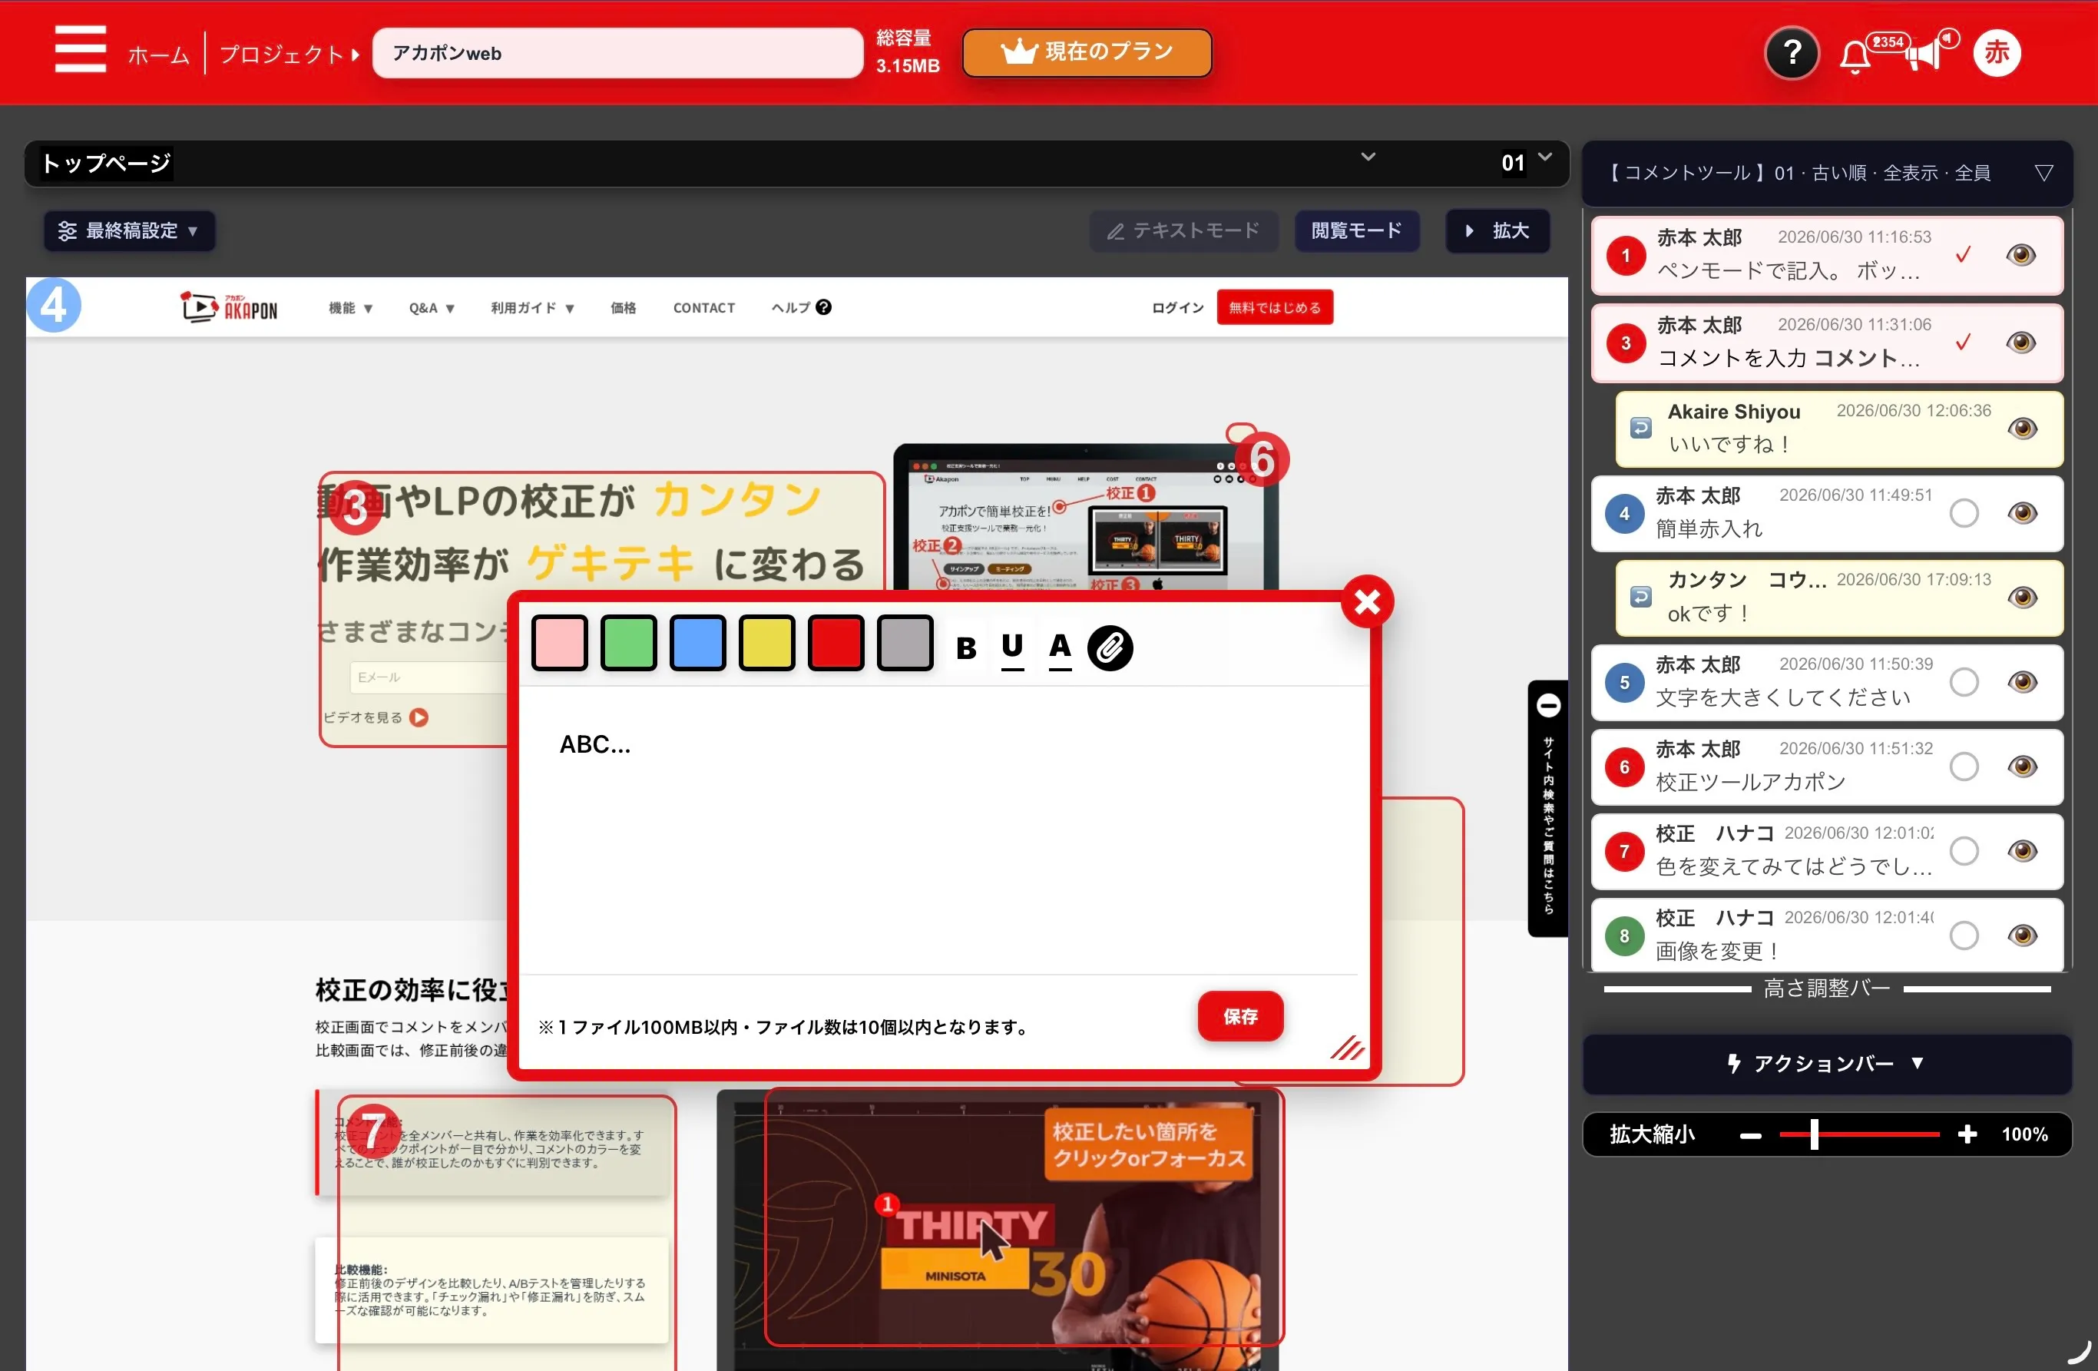Toggle visibility of comment 3 コメントを入力
The image size is (2098, 1371).
2020,342
